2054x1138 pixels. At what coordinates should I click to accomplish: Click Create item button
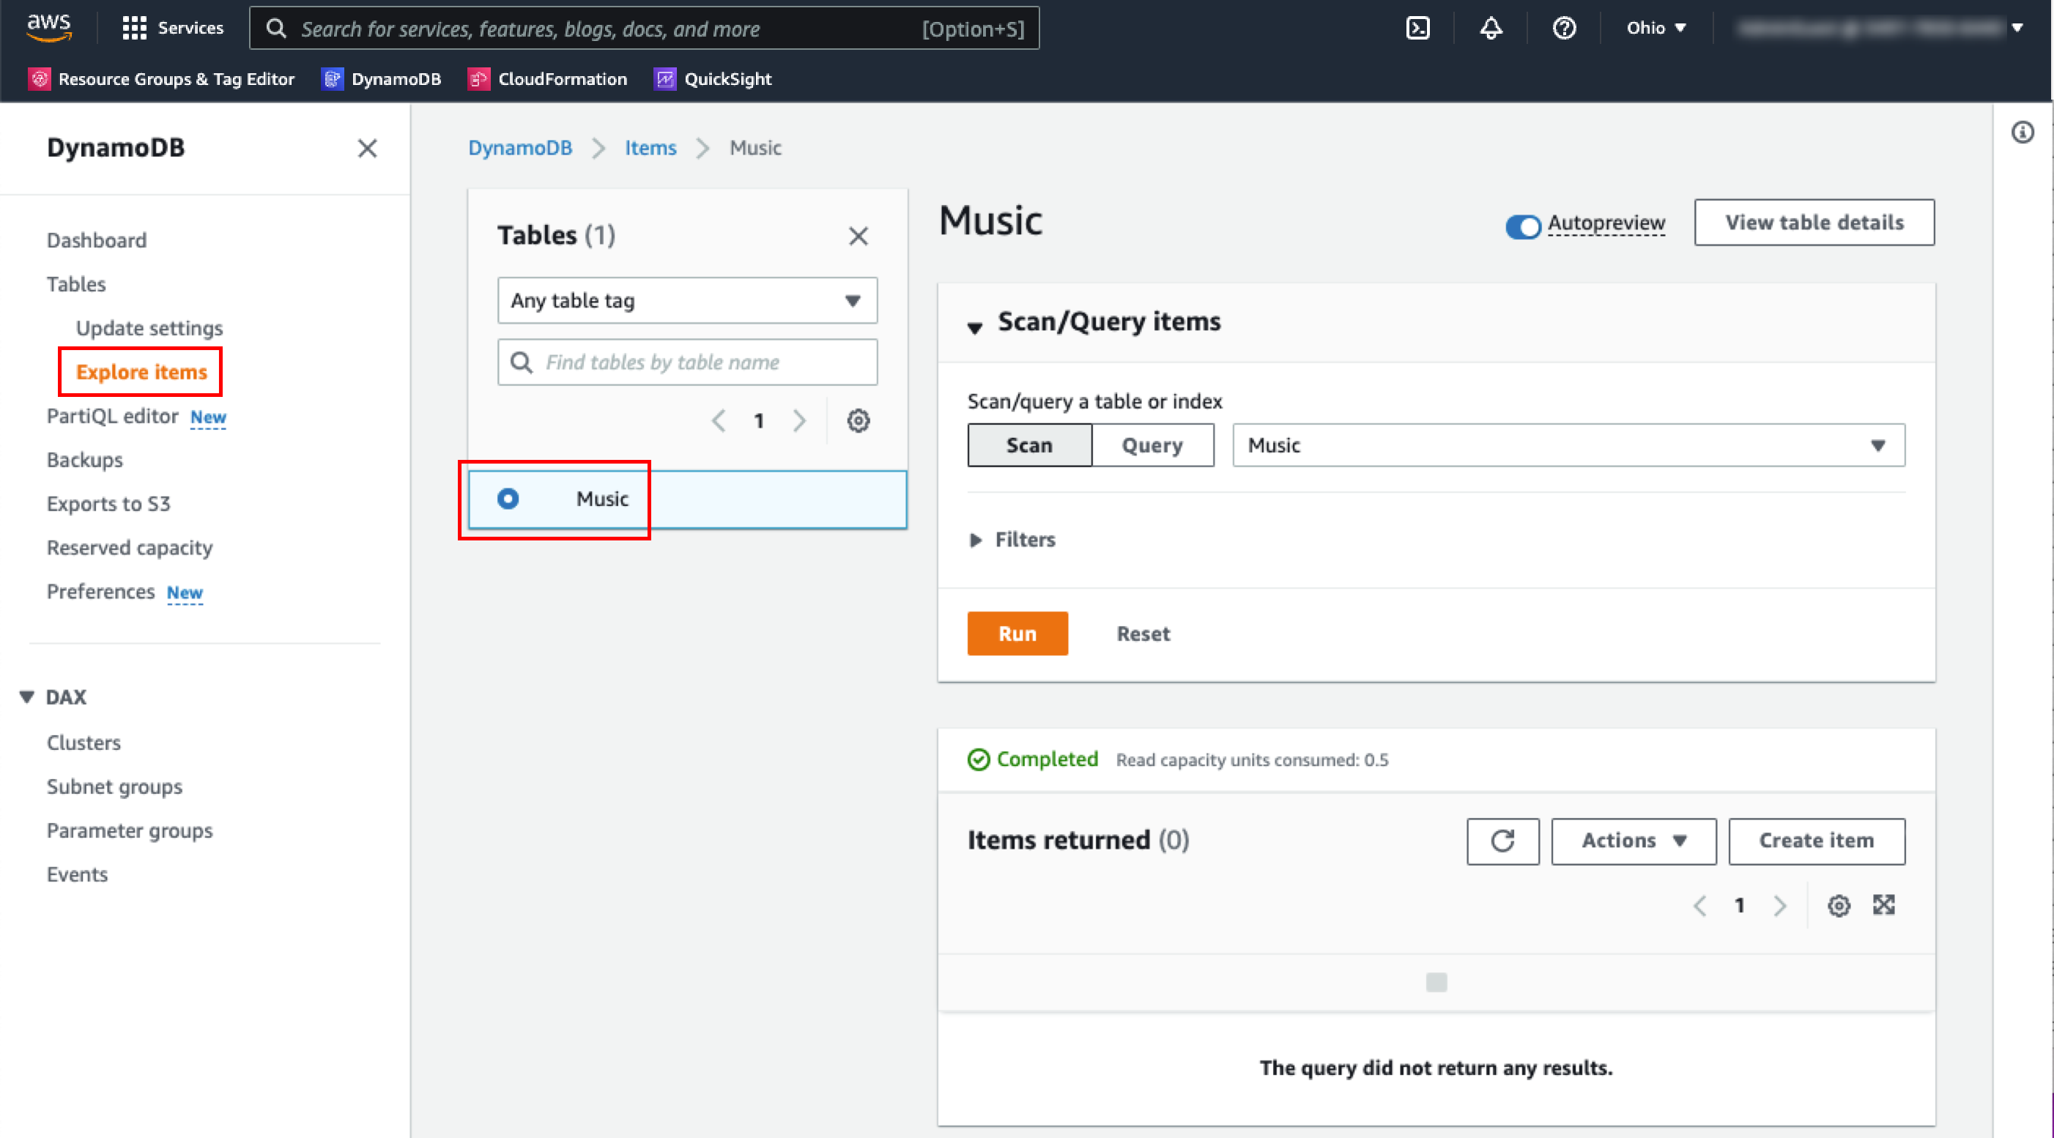click(1817, 841)
